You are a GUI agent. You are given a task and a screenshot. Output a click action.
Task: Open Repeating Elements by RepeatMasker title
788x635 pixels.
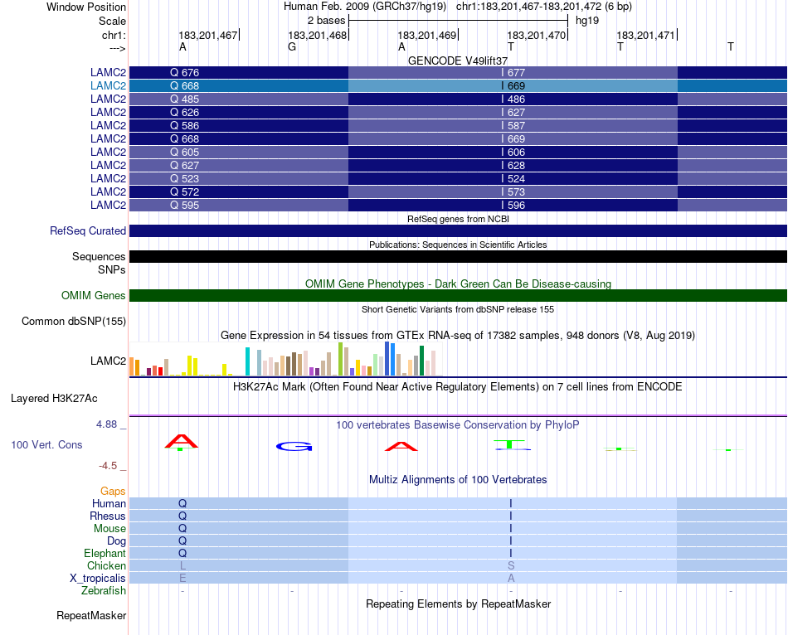click(458, 603)
